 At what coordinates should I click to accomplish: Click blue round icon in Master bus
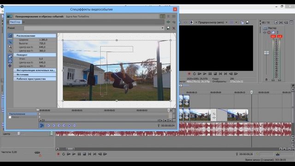273,32
